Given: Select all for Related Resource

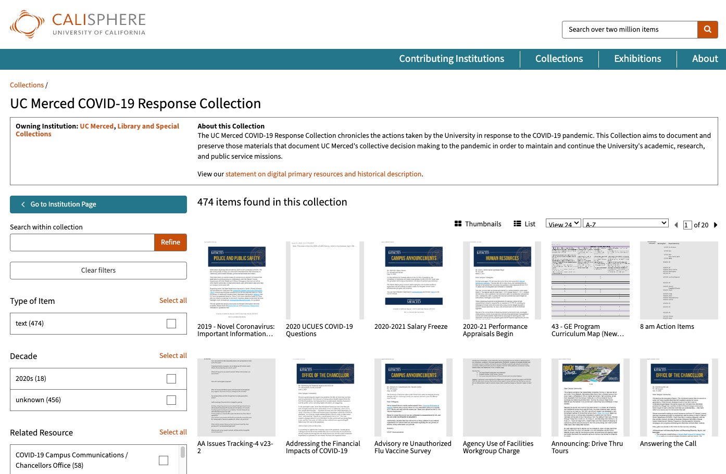Looking at the screenshot, I should [x=173, y=432].
